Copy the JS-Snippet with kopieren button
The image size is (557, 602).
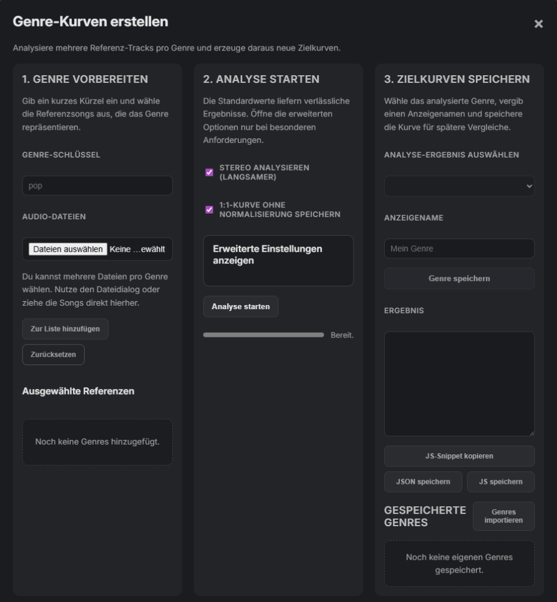pos(459,456)
